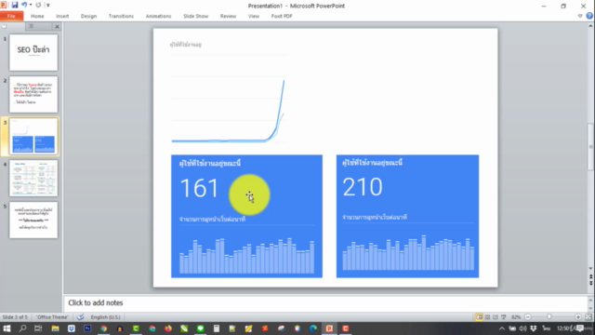Click the PowerPoint application icon in title bar
The height and width of the screenshot is (335, 595).
coord(4,5)
